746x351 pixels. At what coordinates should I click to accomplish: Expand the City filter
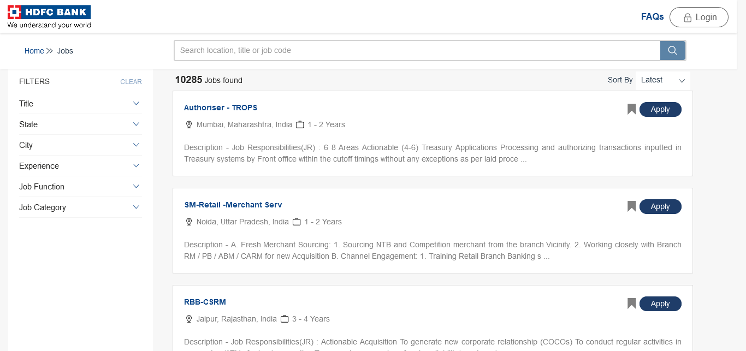point(136,145)
